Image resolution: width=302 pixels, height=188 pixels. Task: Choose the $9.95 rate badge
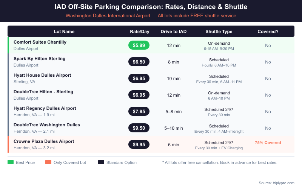pos(139,144)
